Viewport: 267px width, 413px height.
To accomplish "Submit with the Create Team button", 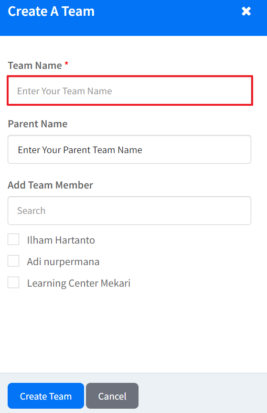I will [46, 396].
